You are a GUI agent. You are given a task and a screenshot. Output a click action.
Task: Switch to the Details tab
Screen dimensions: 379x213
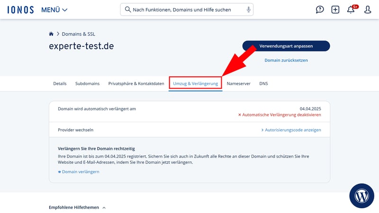point(60,83)
